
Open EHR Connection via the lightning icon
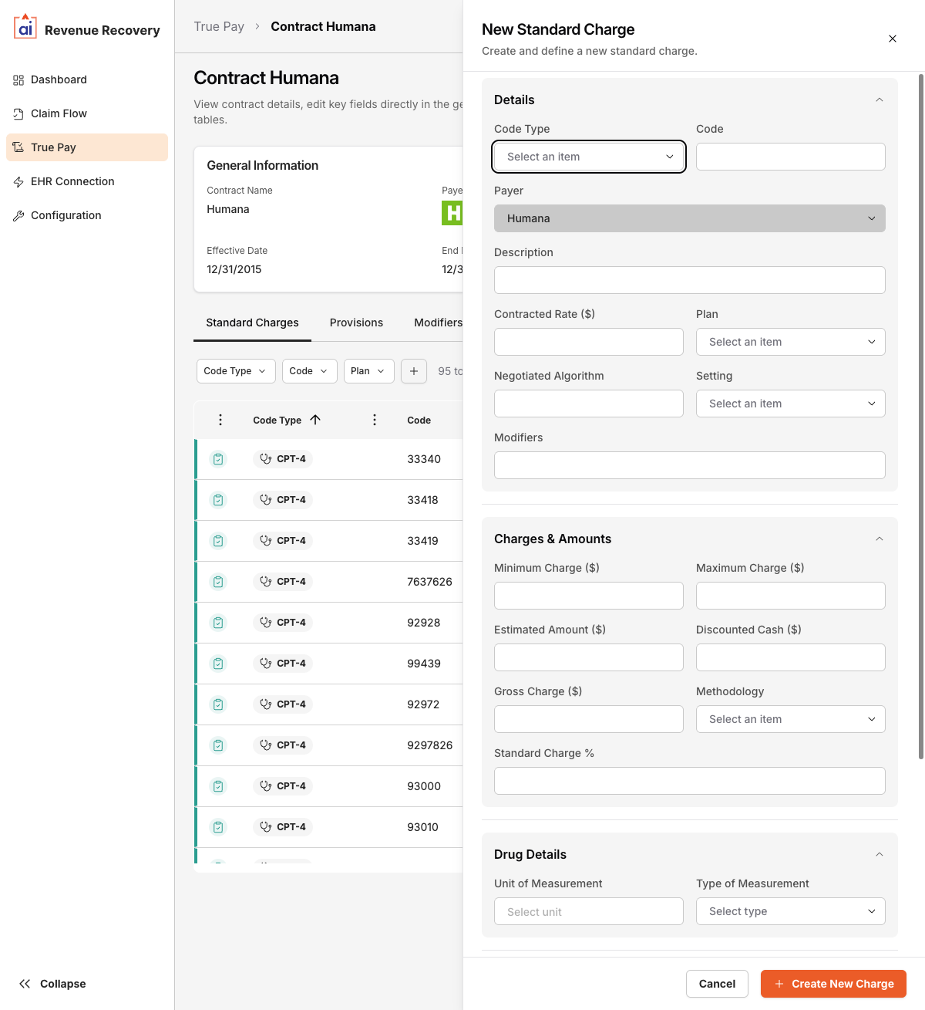(x=18, y=181)
